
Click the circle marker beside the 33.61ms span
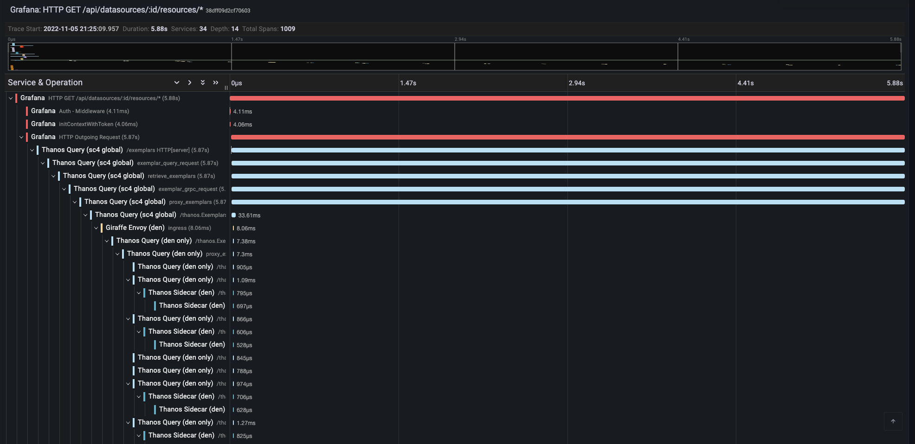tap(233, 215)
